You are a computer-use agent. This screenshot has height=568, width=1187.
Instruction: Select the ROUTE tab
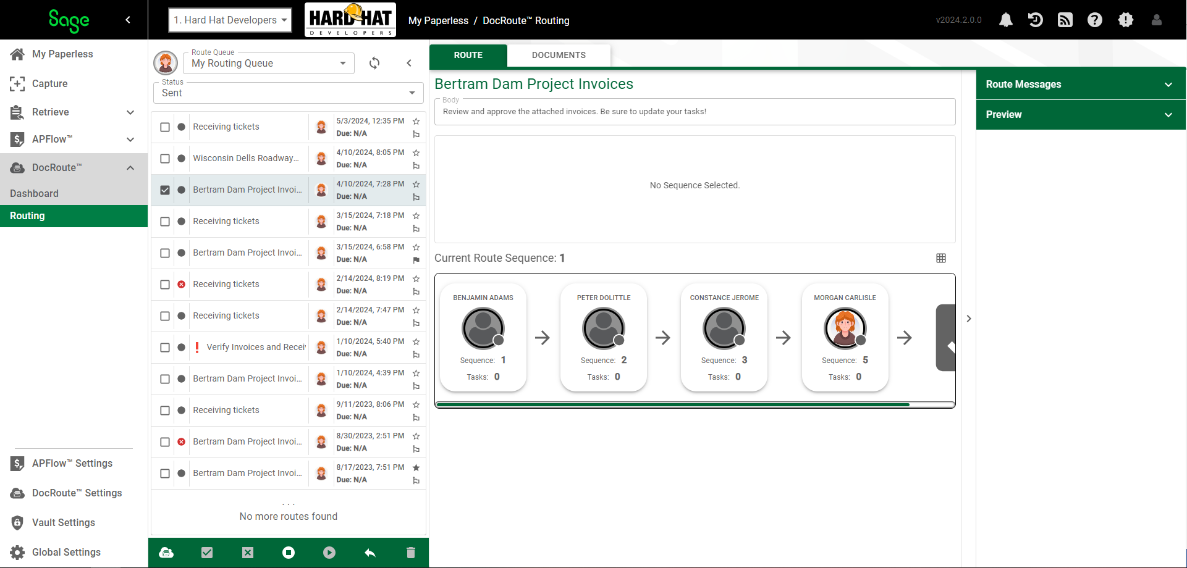pos(468,55)
